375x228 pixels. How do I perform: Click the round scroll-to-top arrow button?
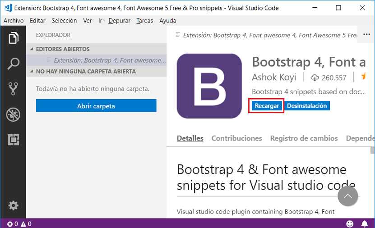[348, 196]
